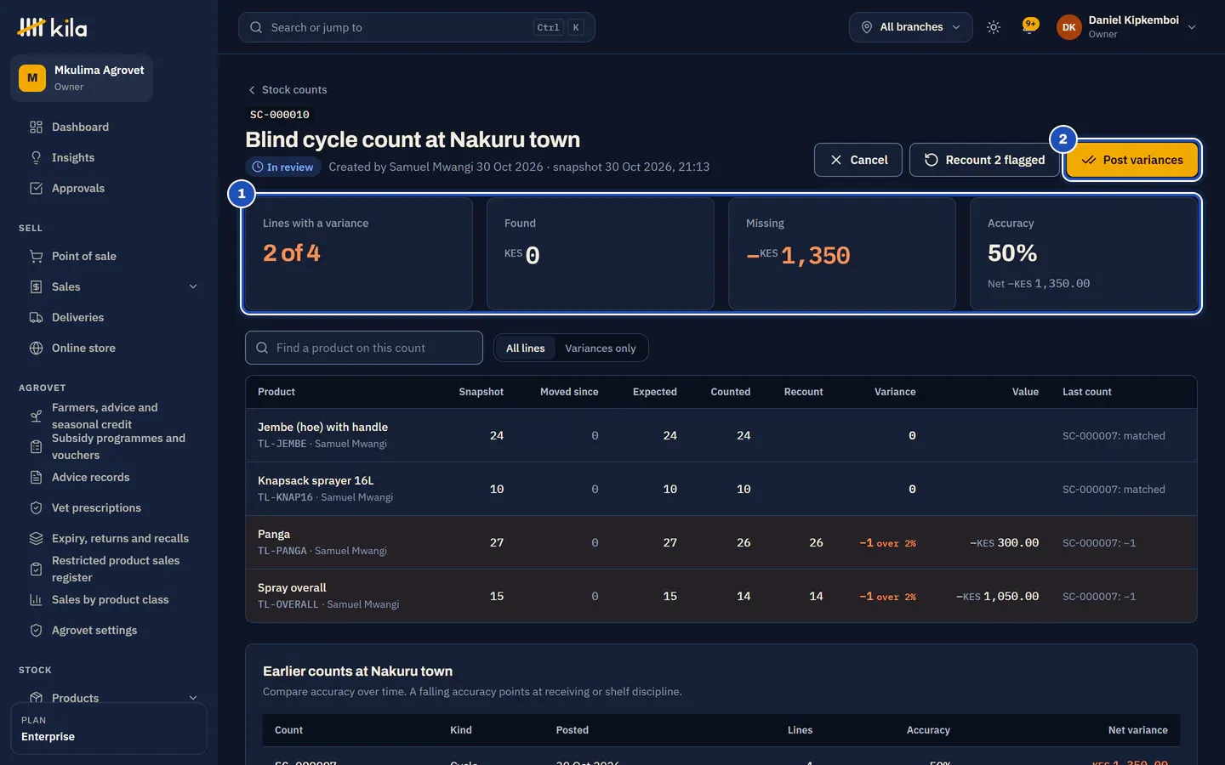Image resolution: width=1225 pixels, height=765 pixels.
Task: Cancel the stock count
Action: pos(858,160)
